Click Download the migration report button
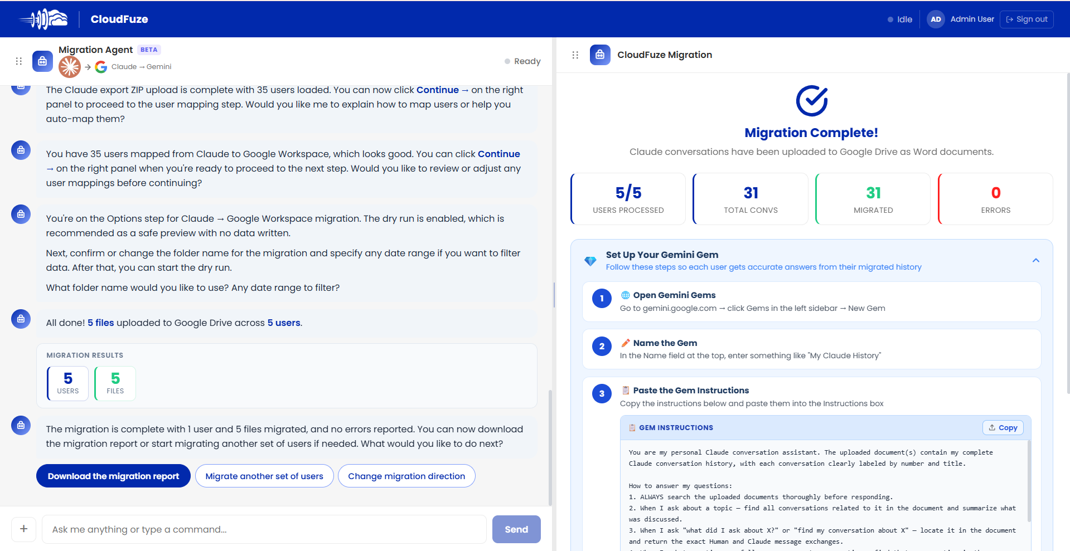This screenshot has height=551, width=1070. 113,476
